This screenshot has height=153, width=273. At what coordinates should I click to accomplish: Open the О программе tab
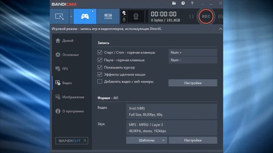(72, 111)
